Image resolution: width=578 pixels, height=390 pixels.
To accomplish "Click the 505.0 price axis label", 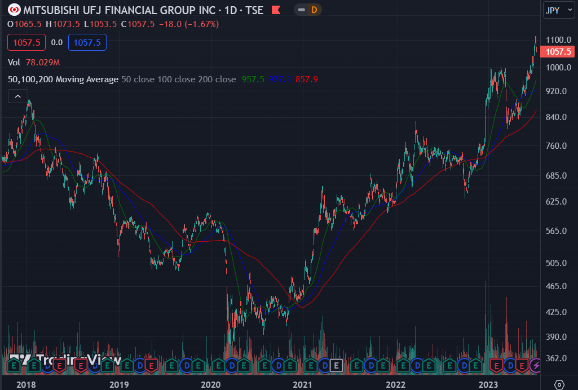I will (556, 263).
